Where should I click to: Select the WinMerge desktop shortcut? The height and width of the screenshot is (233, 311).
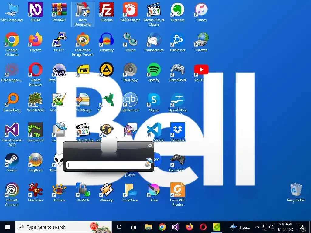click(83, 103)
